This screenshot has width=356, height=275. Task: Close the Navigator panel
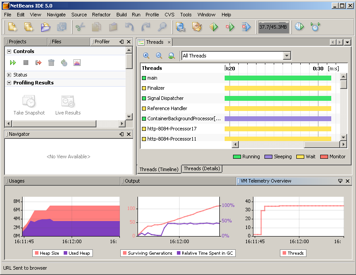click(x=129, y=134)
